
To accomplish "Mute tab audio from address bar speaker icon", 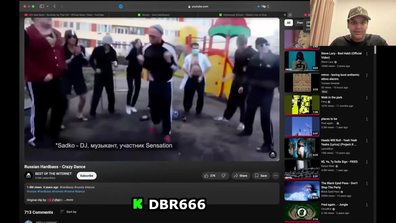I will point(259,6).
